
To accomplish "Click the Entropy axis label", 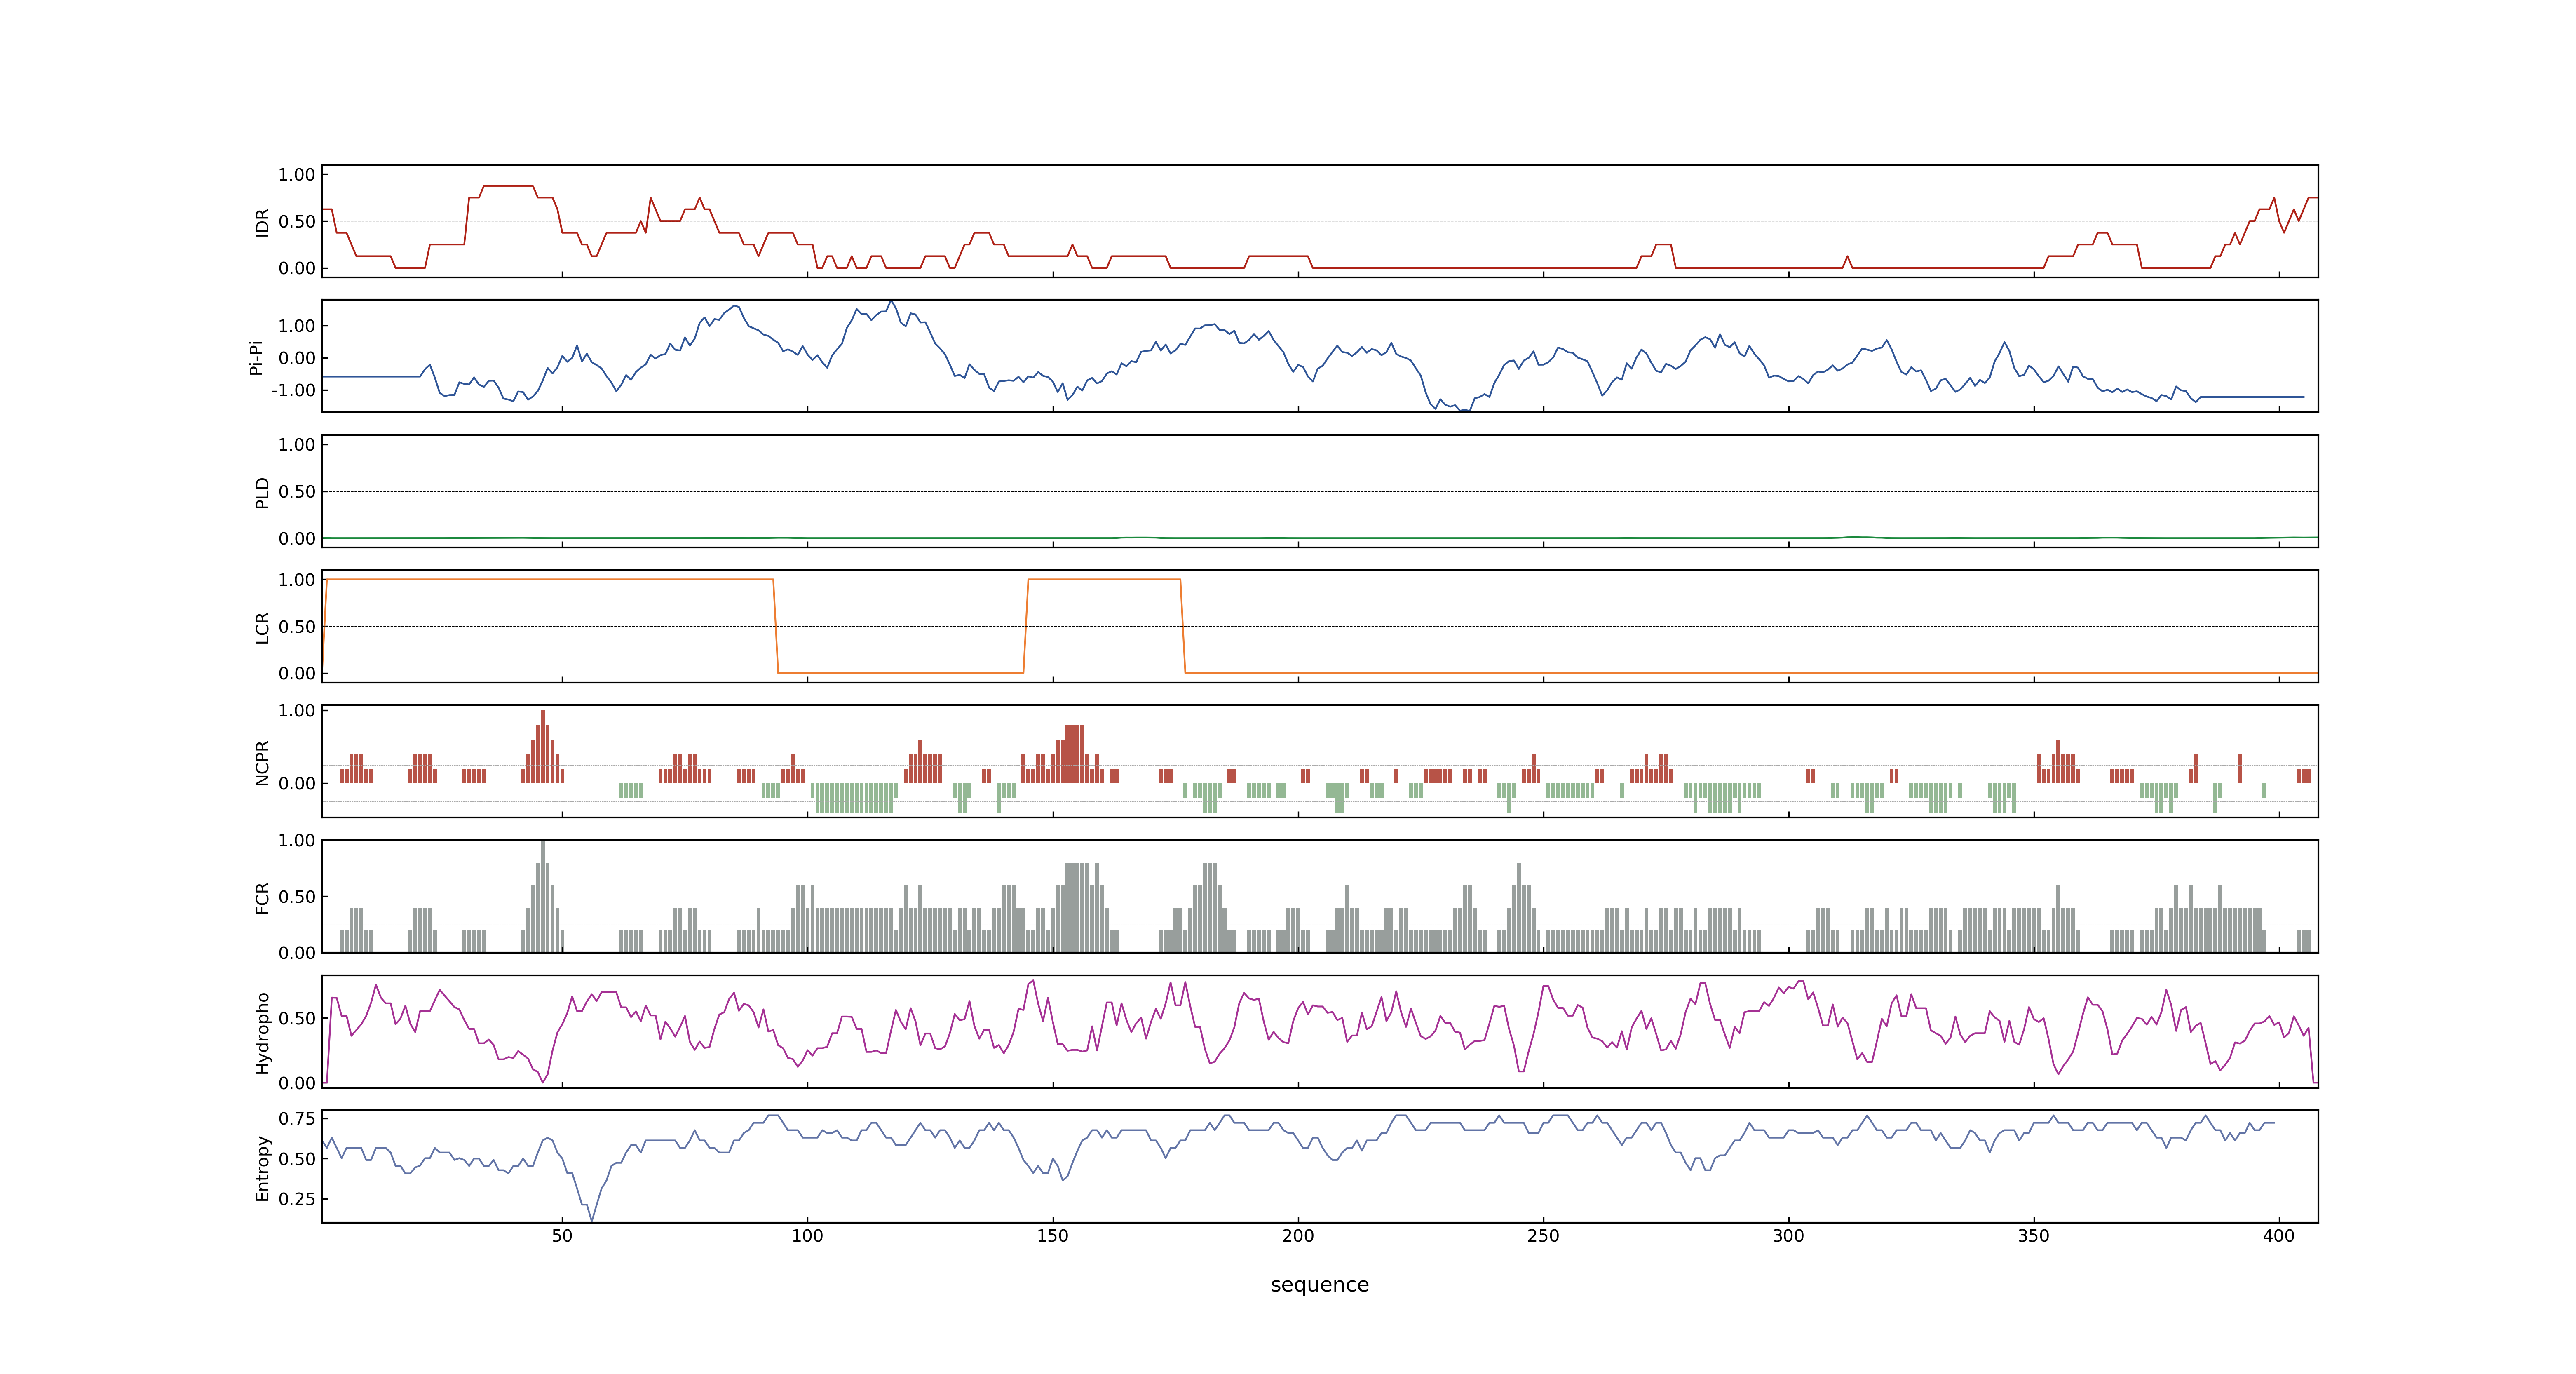I will [262, 1167].
